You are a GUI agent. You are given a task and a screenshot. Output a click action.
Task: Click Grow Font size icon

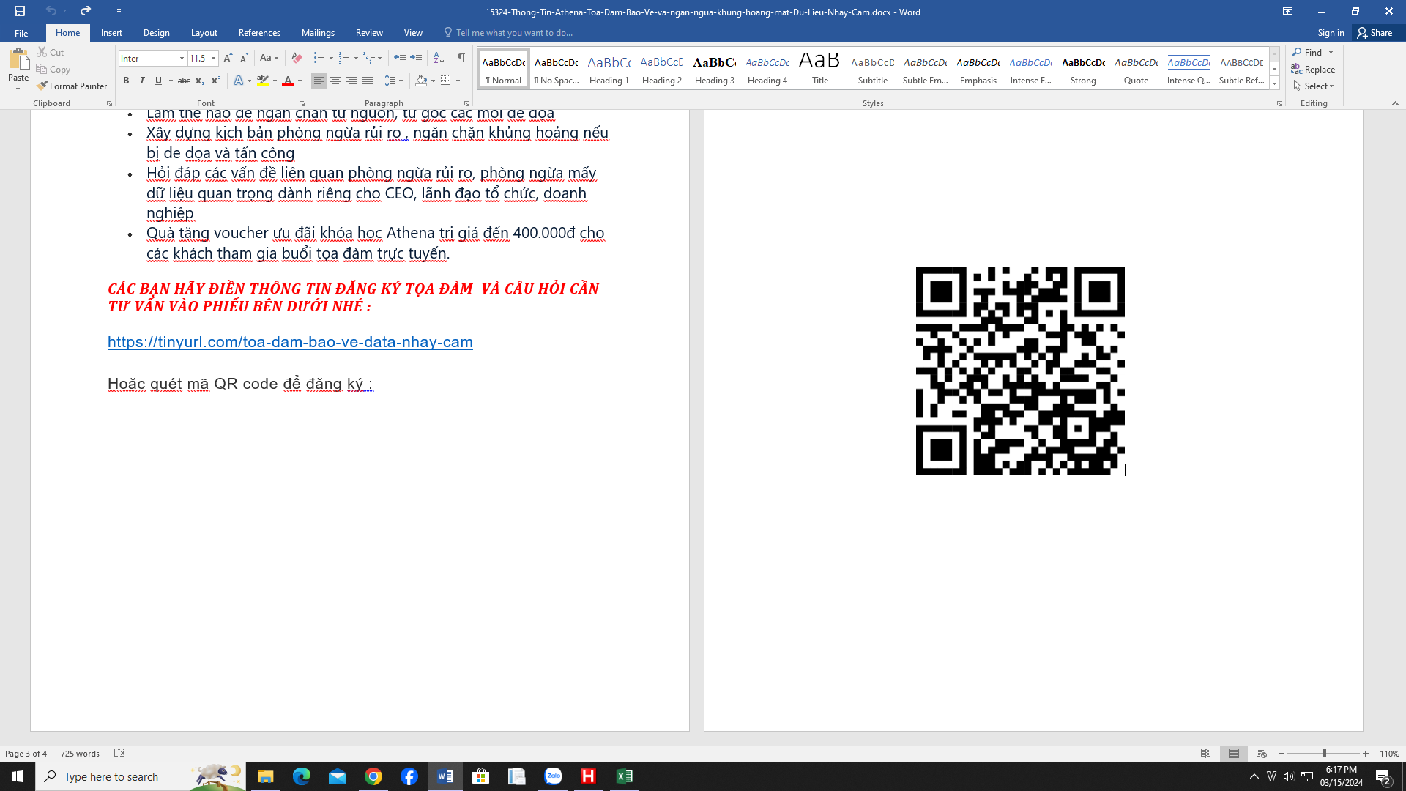point(228,58)
